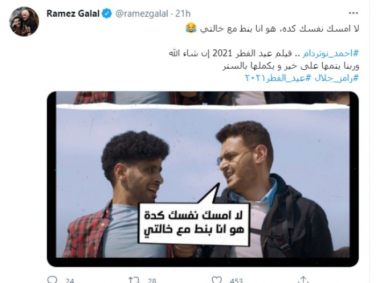Image resolution: width=376 pixels, height=283 pixels.
Task: Open the attached movie still image
Action: pyautogui.click(x=203, y=179)
